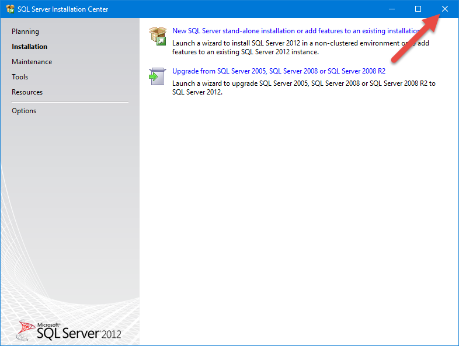Open the Options page
The width and height of the screenshot is (459, 346).
[x=24, y=111]
